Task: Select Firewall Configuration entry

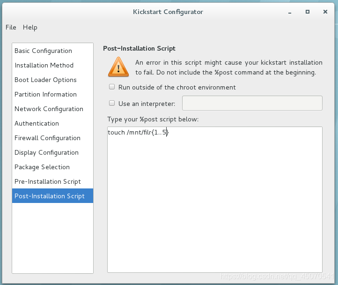Action: pyautogui.click(x=52, y=138)
